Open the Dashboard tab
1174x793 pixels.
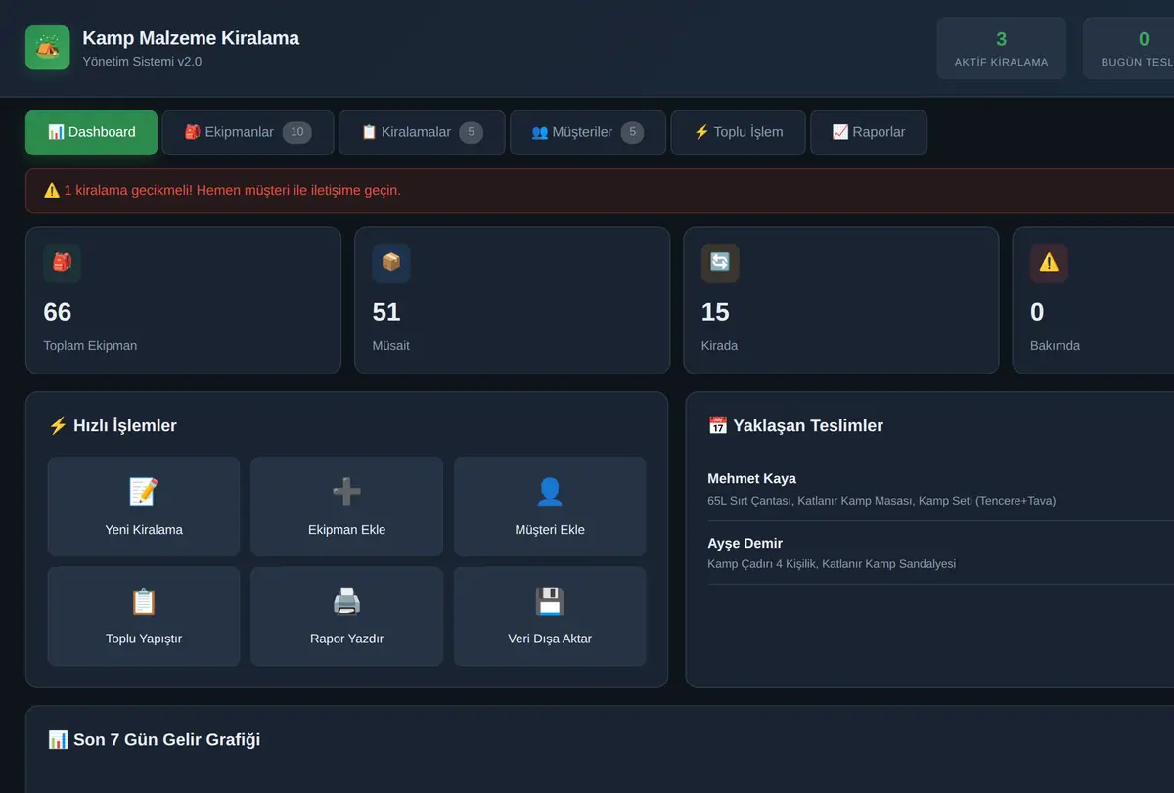click(x=91, y=132)
